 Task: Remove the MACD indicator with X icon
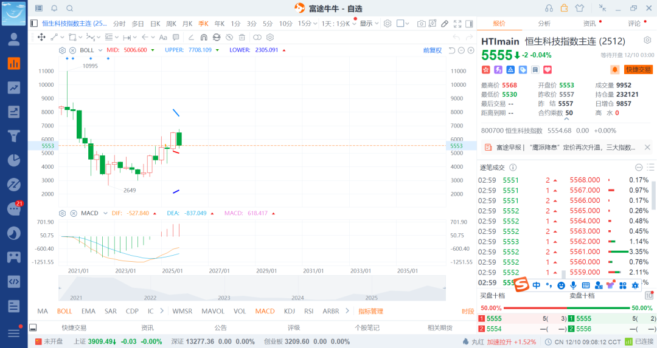coord(74,213)
